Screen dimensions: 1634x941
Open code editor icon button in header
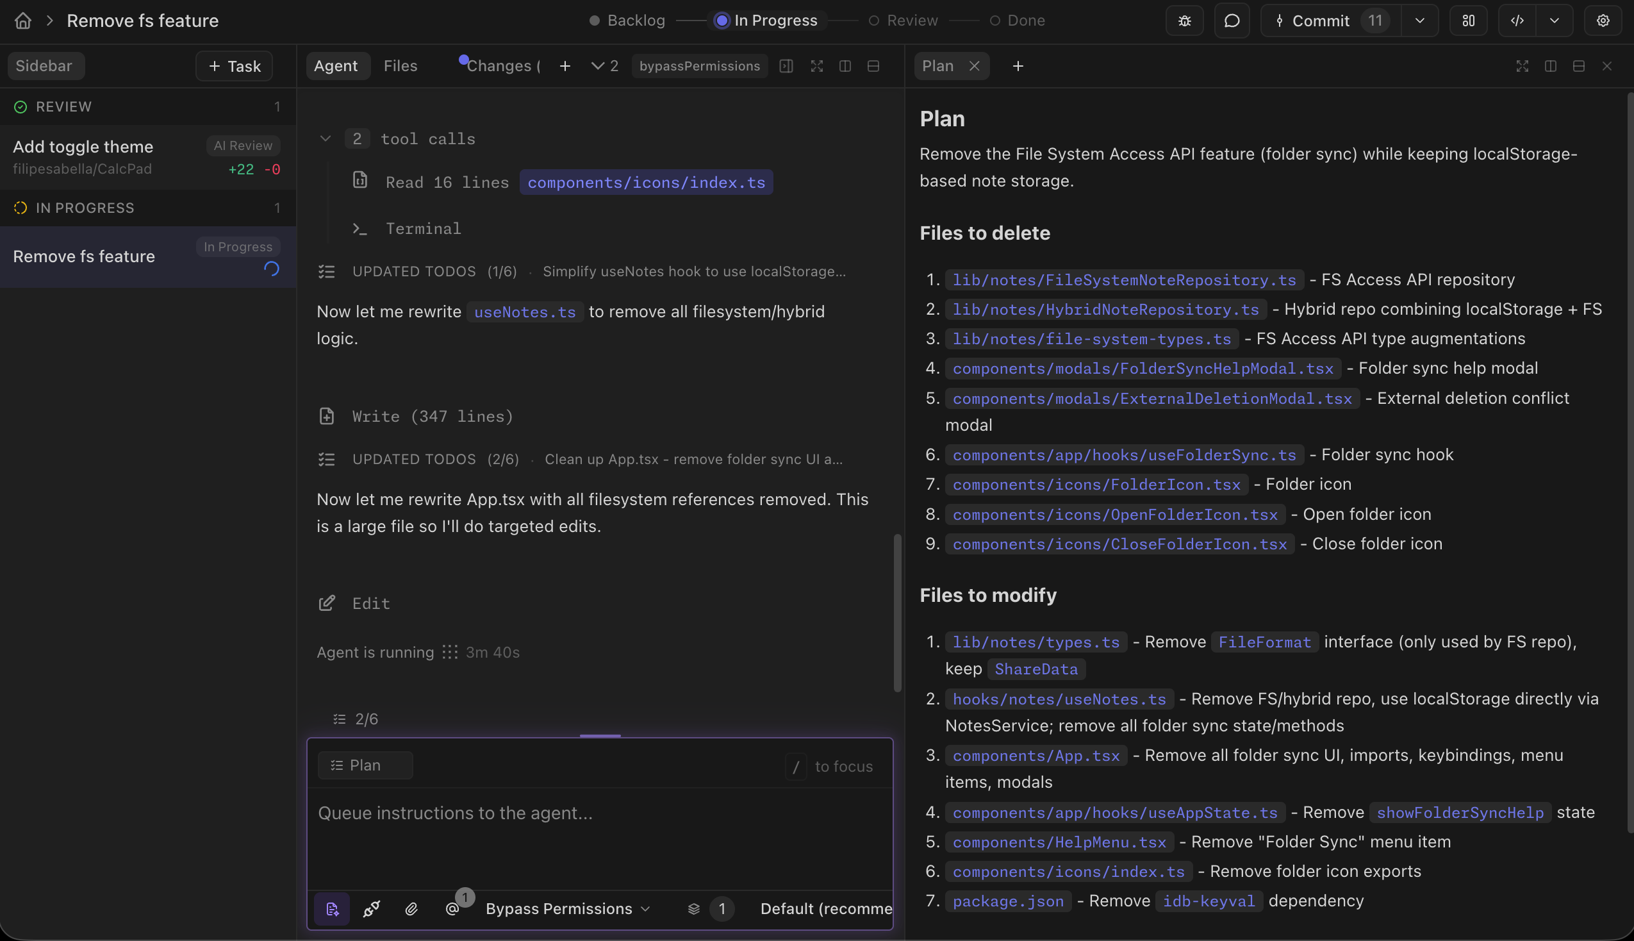1517,21
